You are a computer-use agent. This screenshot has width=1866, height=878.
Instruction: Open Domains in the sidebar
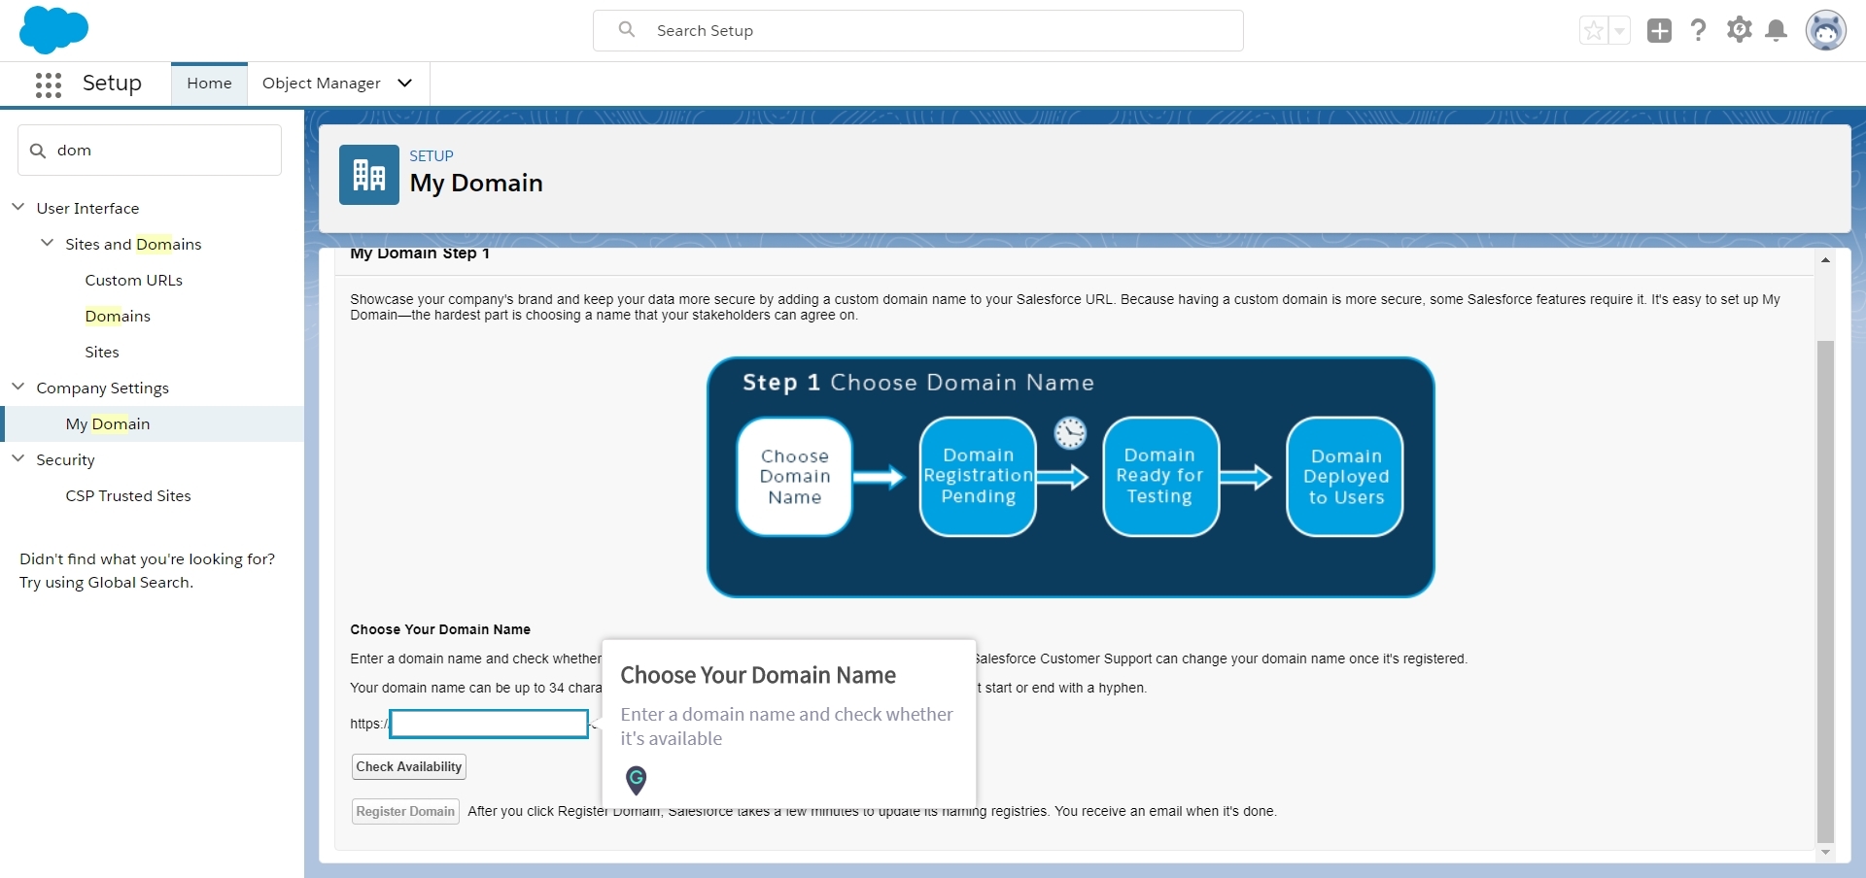click(x=118, y=316)
